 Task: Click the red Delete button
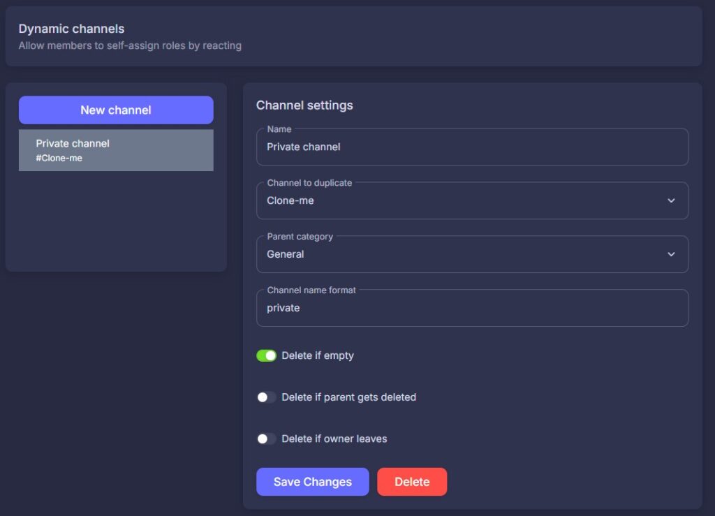click(x=412, y=482)
